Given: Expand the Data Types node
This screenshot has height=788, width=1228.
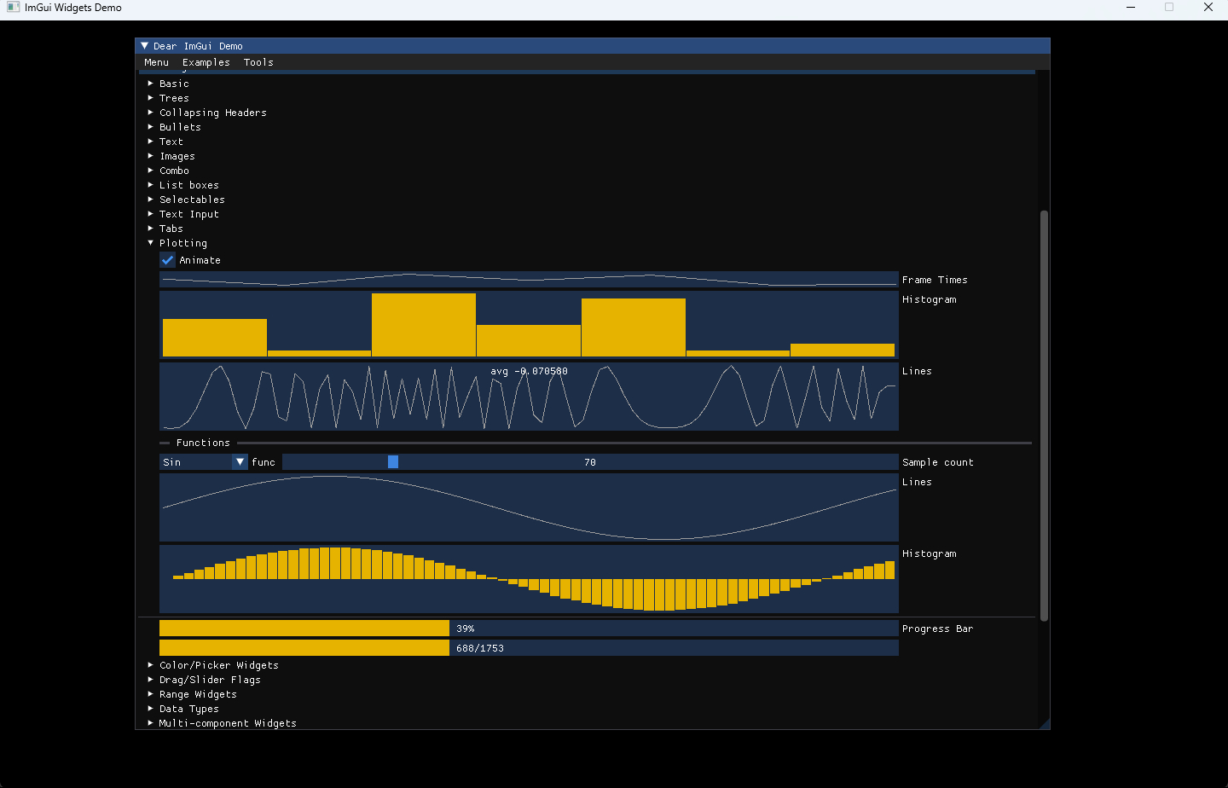Looking at the screenshot, I should tap(151, 709).
